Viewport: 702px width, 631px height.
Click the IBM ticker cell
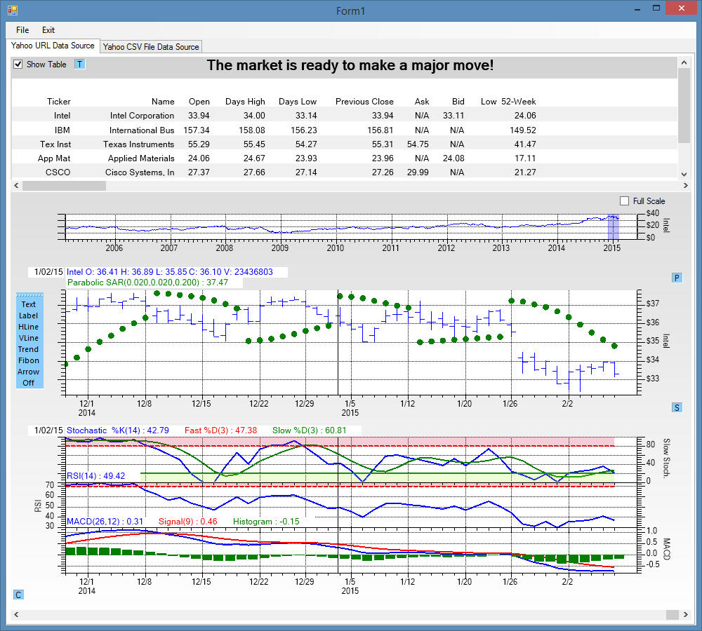[62, 130]
